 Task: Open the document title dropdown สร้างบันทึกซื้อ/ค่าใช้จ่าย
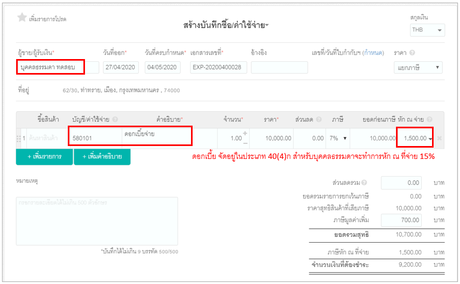[225, 25]
